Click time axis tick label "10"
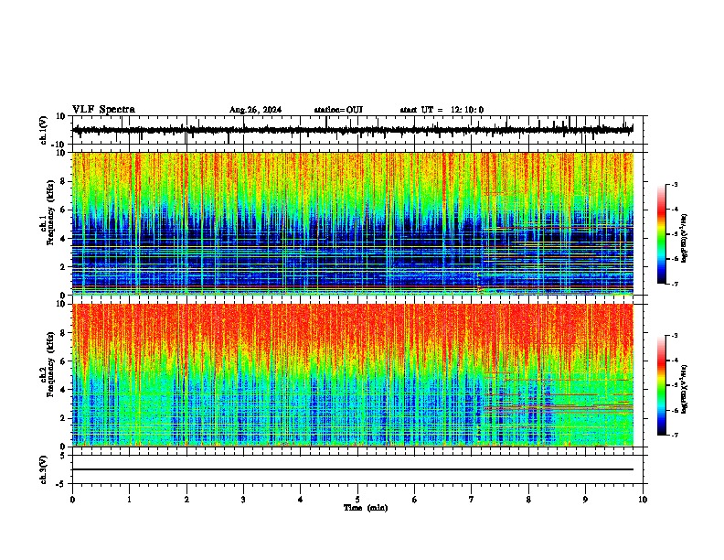This screenshot has width=724, height=560. (643, 500)
